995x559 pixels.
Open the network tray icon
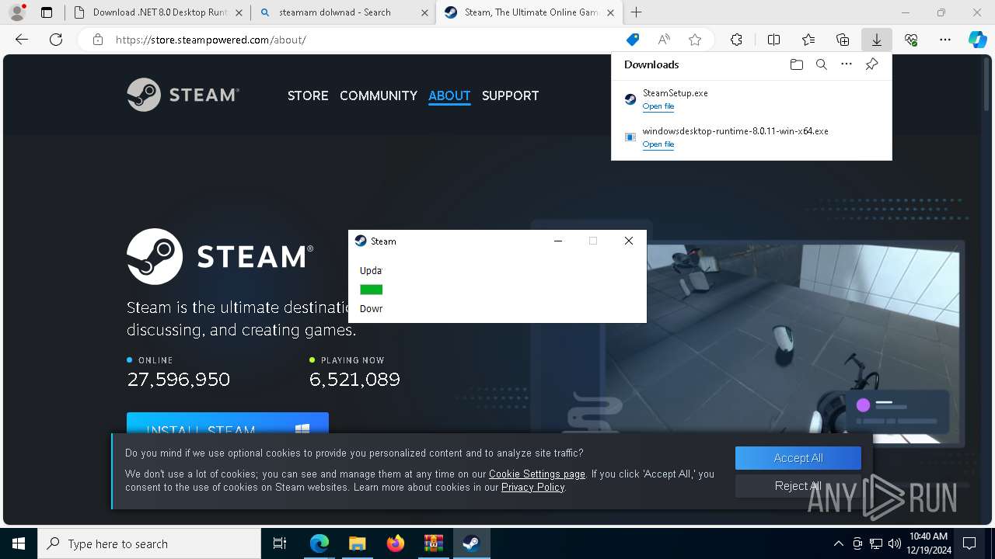point(876,543)
